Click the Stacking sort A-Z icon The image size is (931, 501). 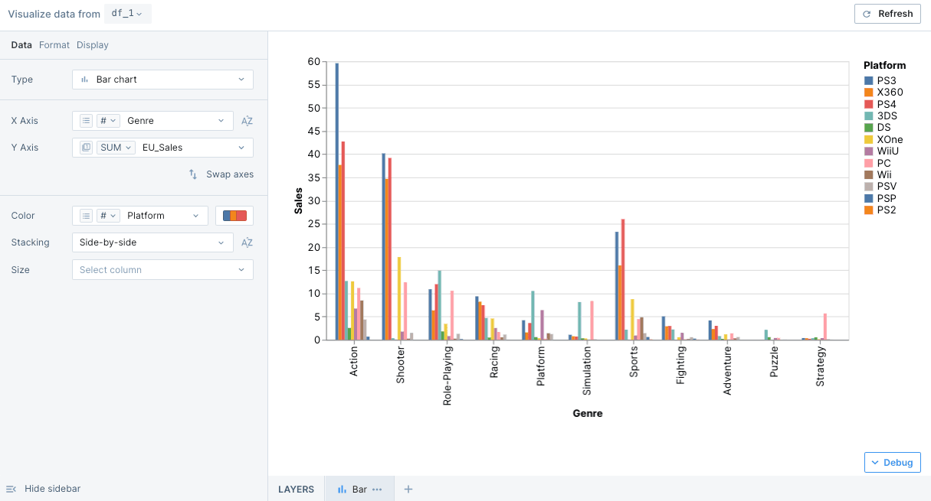pos(247,242)
